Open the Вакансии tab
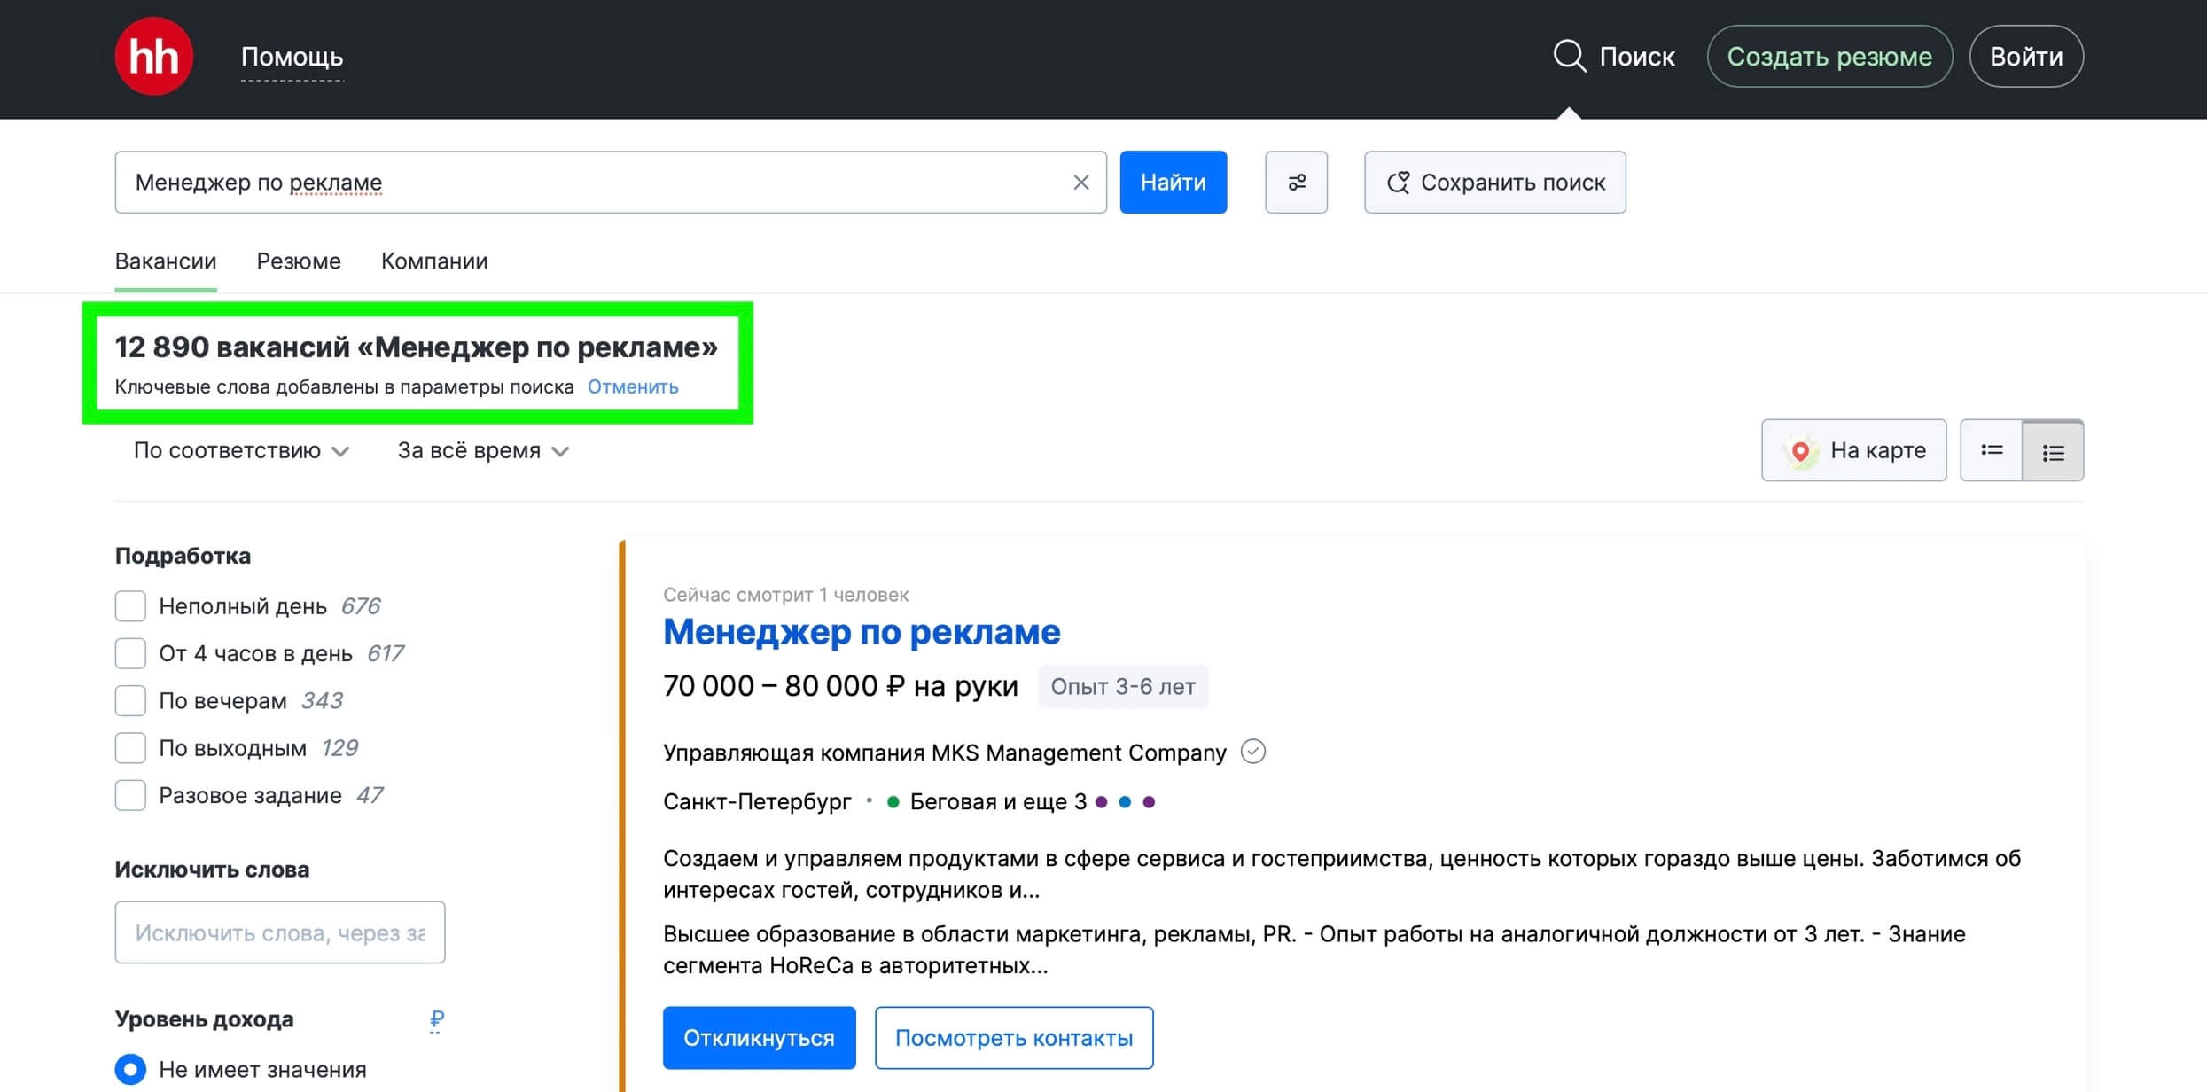The width and height of the screenshot is (2207, 1092). coord(166,261)
